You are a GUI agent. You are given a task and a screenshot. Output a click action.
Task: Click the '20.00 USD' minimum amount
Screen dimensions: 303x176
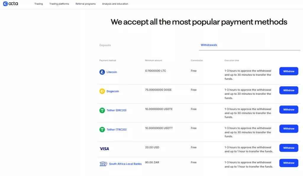152,147
